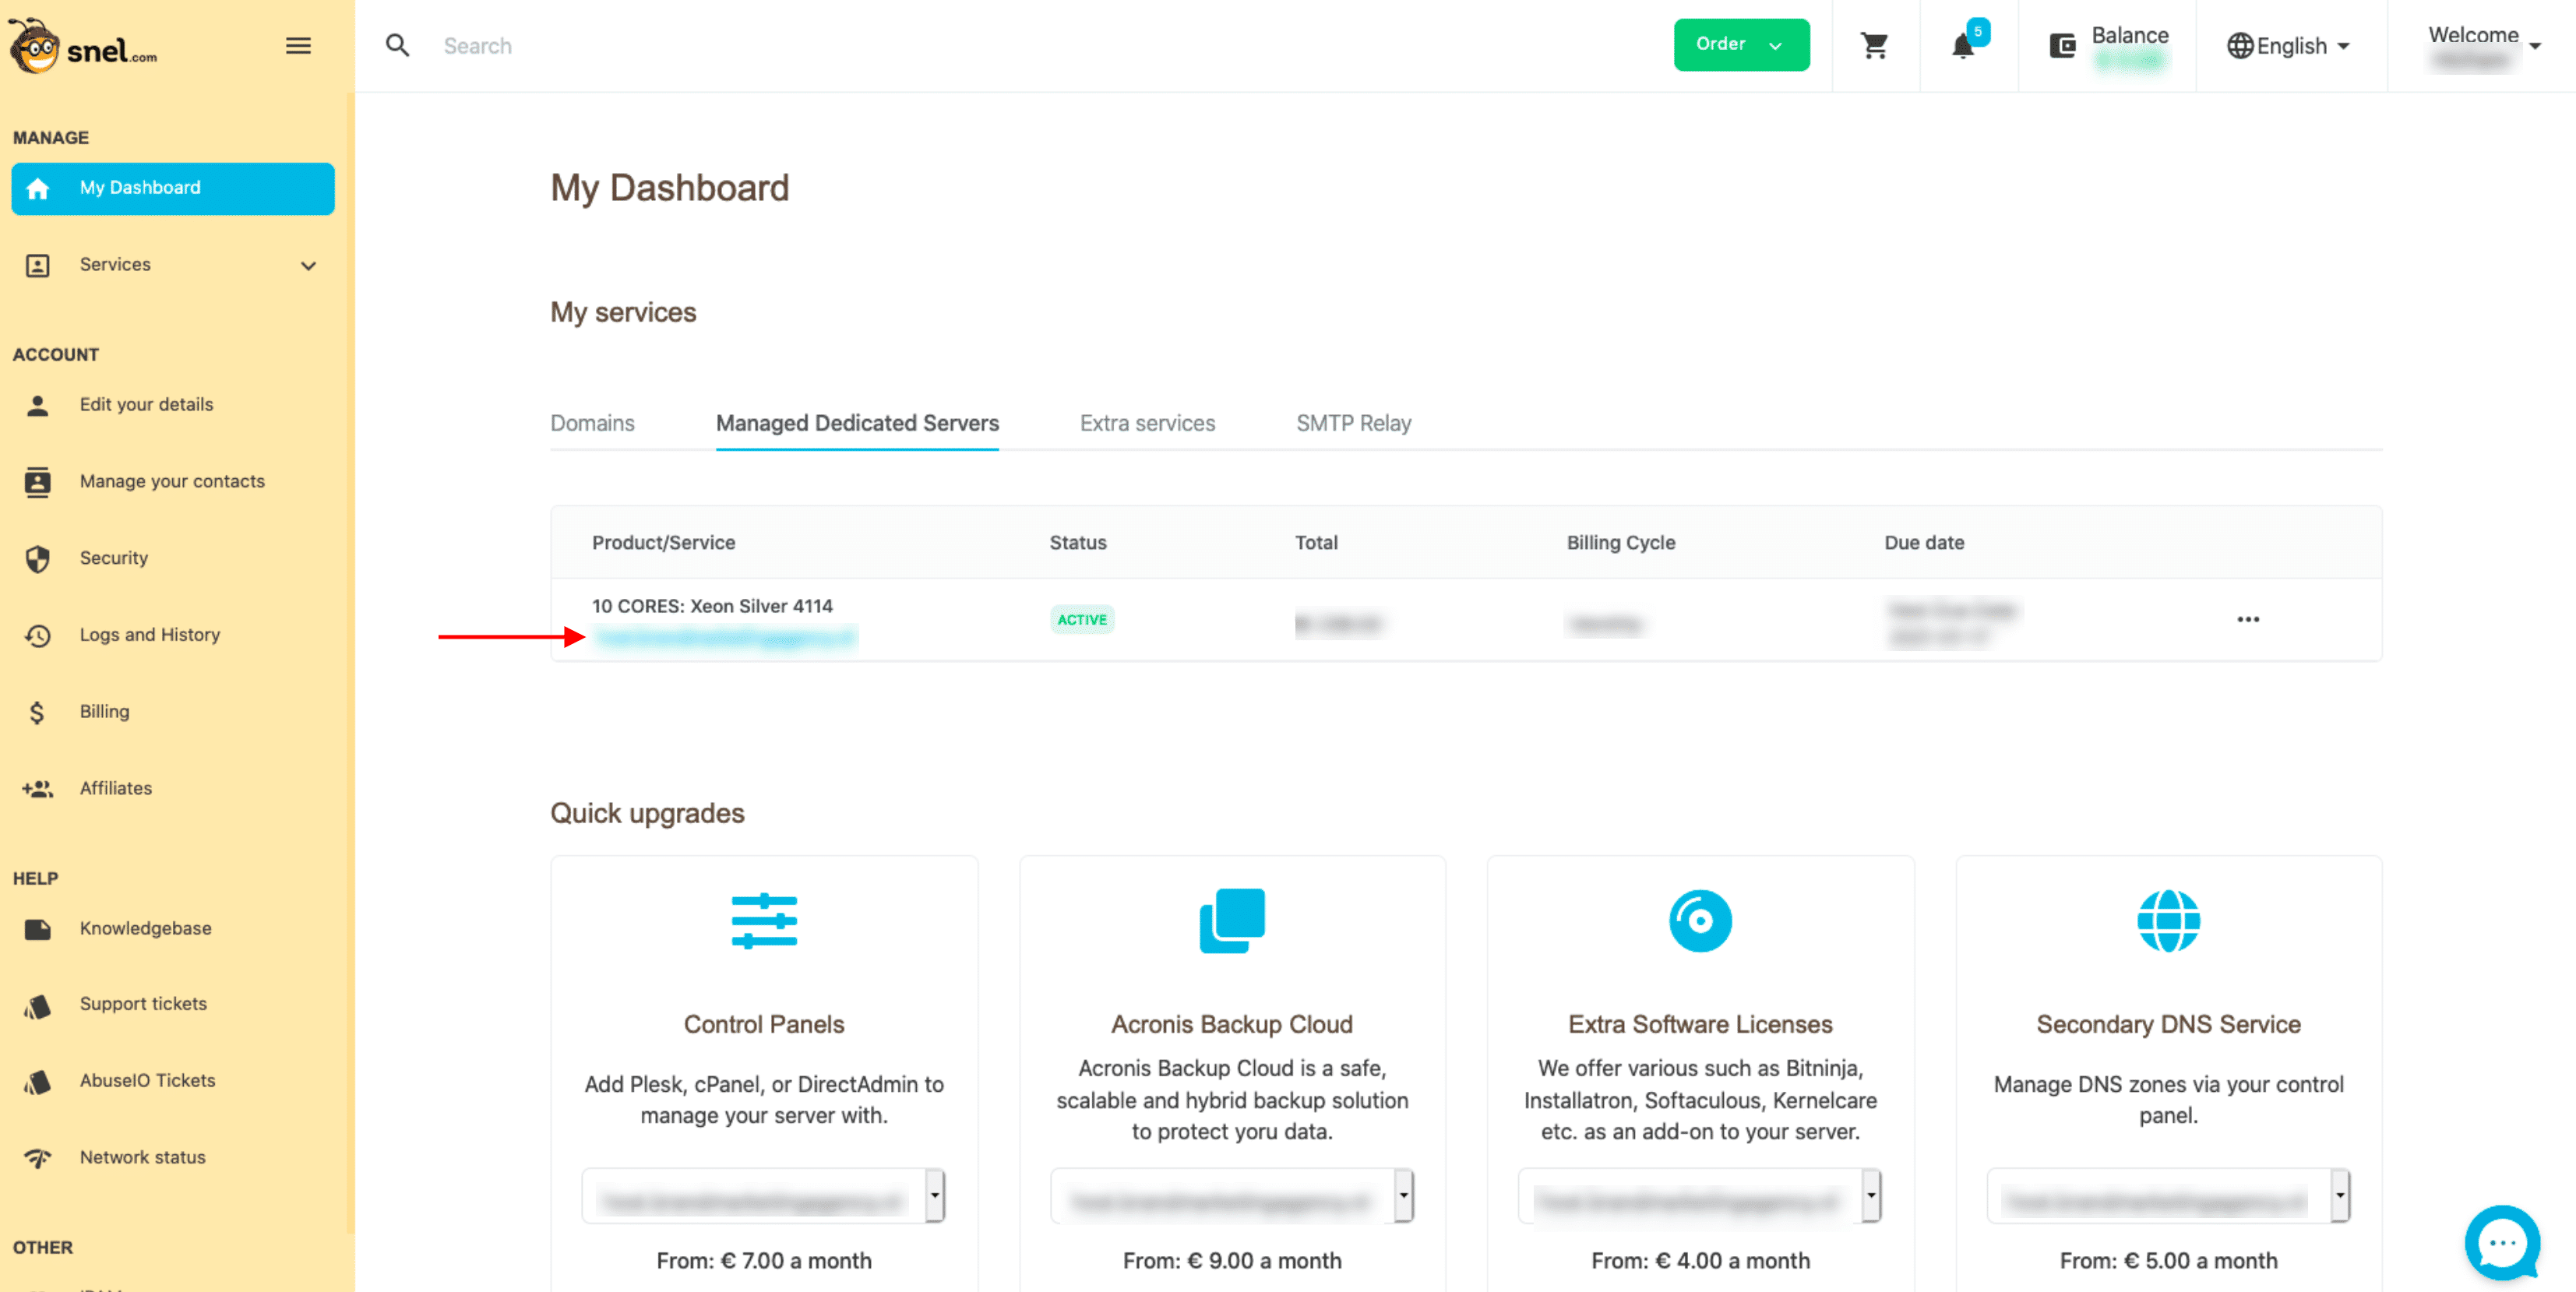Click the Balance wallet icon
This screenshot has width=2576, height=1292.
click(2062, 46)
